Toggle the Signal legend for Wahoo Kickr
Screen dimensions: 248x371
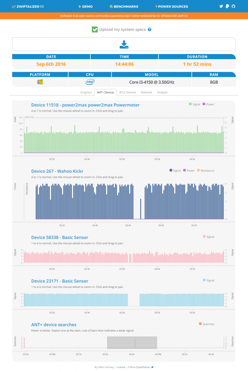coord(175,170)
